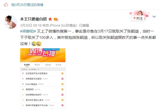This screenshot has width=159, height=111.
Task: Click the second laughing-crying emoji
Action: tap(39, 44)
